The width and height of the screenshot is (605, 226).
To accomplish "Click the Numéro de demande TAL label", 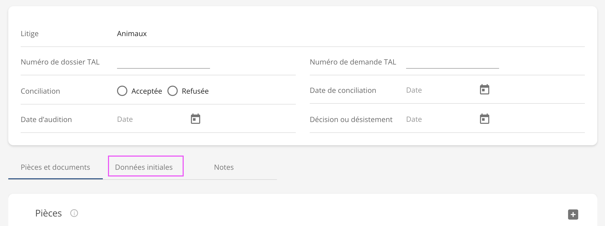I will point(353,62).
